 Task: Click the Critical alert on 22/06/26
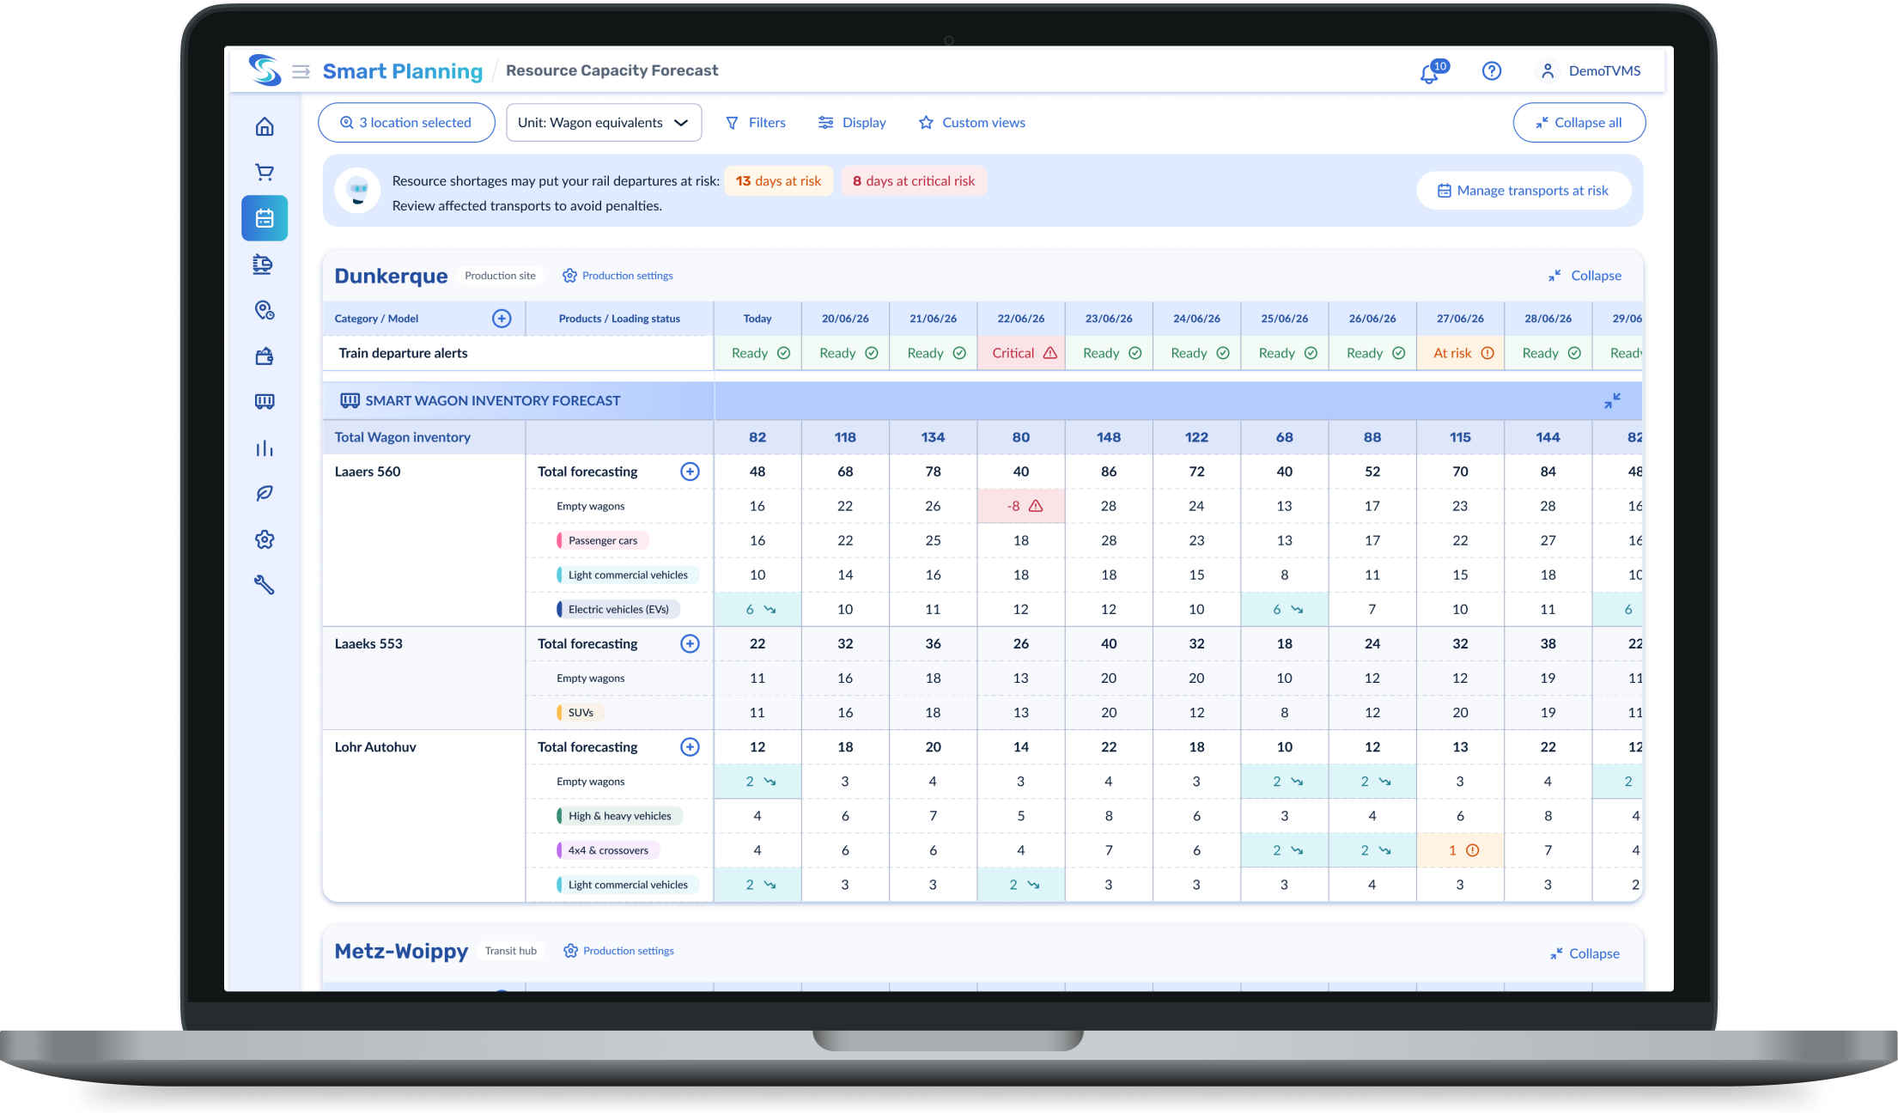[1021, 353]
